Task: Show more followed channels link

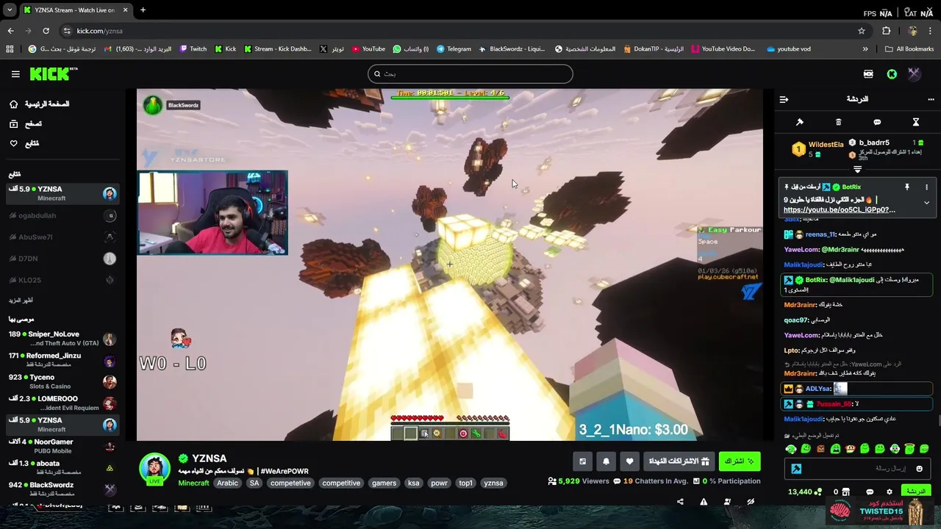Action: coord(21,300)
